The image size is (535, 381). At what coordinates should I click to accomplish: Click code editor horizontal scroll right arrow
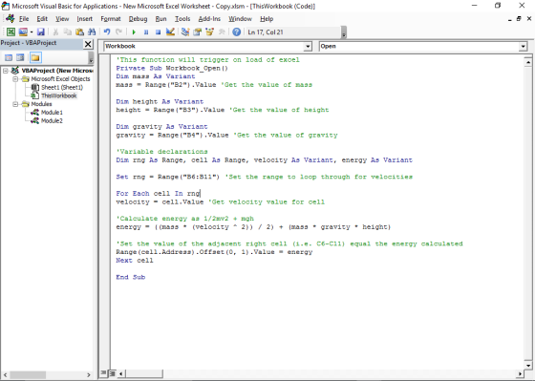(520, 373)
